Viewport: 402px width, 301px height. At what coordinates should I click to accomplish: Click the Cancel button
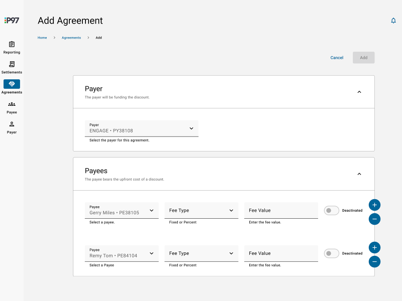(x=337, y=57)
